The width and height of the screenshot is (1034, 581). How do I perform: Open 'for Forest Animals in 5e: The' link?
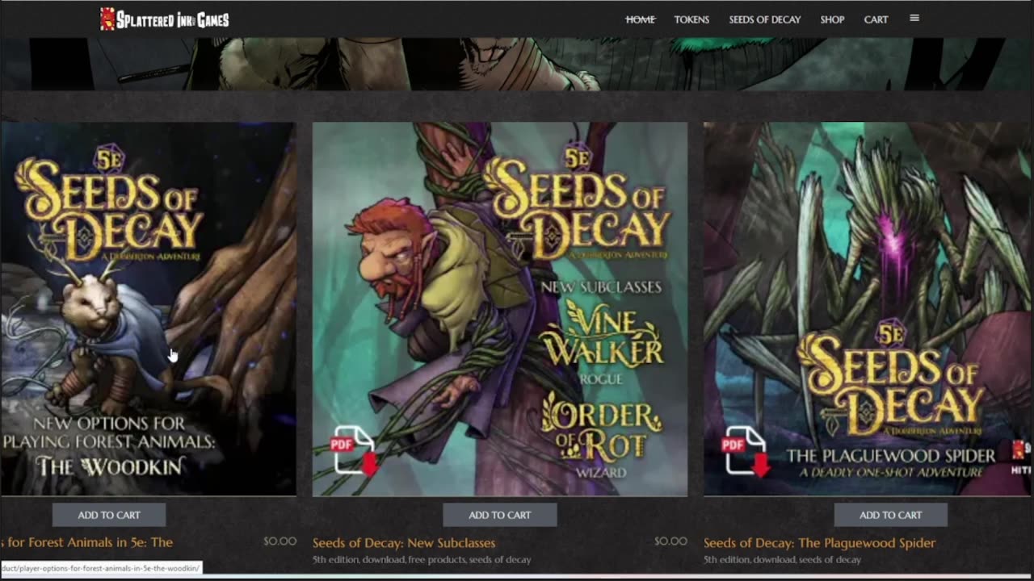pyautogui.click(x=87, y=542)
